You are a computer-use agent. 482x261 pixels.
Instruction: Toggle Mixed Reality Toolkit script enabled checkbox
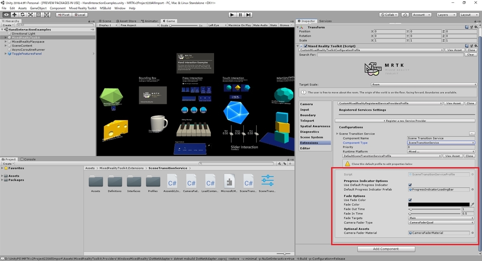coord(305,46)
